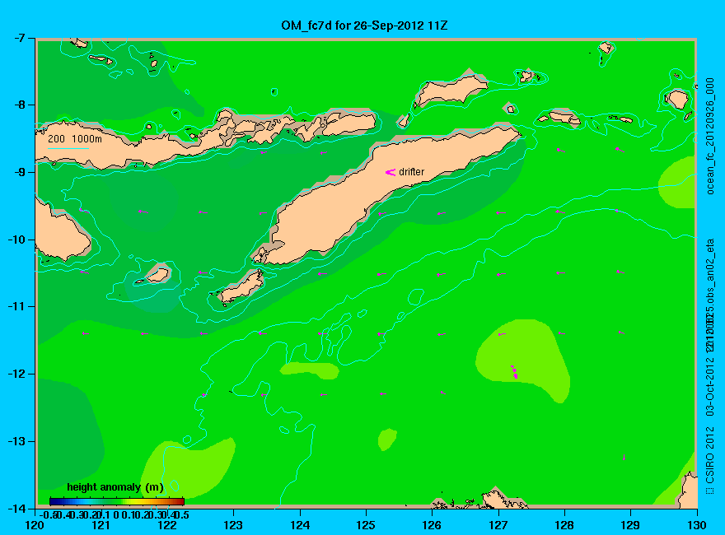Viewport: 725px width, 535px height.
Task: Click the cyan contour sample line under '200 1000m'
Action: coord(68,149)
